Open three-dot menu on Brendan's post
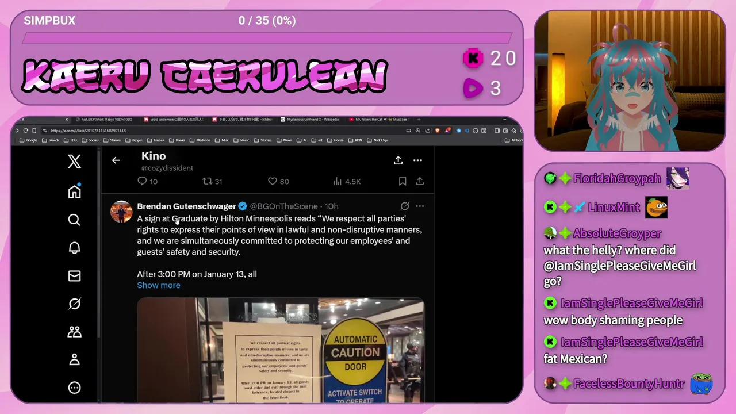Image resolution: width=736 pixels, height=414 pixels. (x=420, y=206)
